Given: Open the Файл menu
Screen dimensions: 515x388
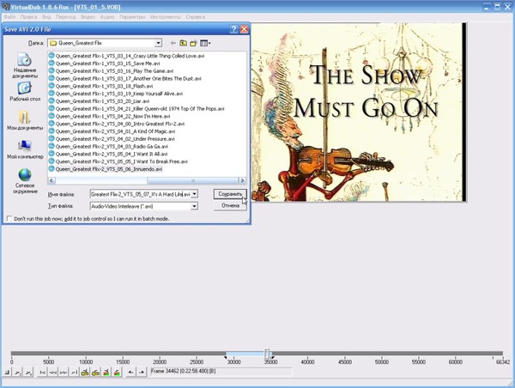Looking at the screenshot, I should pos(9,17).
